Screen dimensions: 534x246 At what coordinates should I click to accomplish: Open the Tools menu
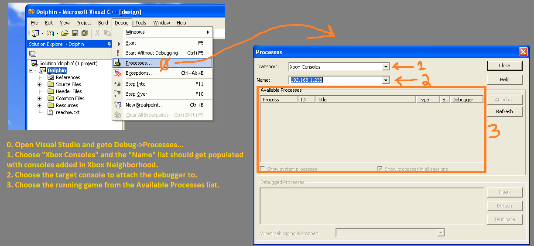(x=141, y=23)
